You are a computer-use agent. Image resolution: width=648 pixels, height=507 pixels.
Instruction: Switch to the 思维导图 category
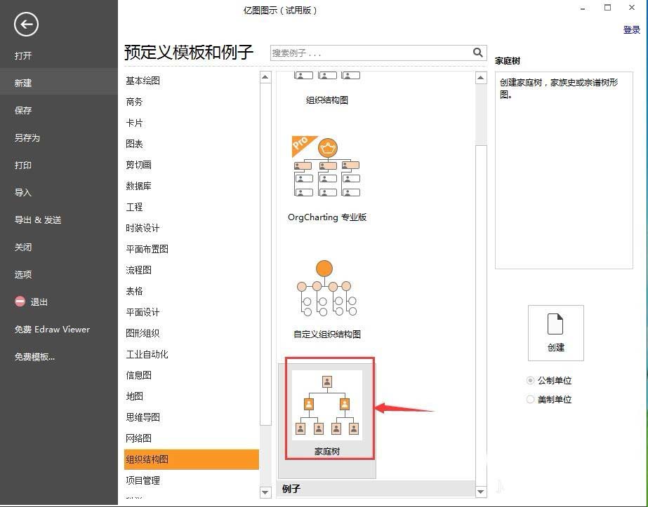[143, 417]
